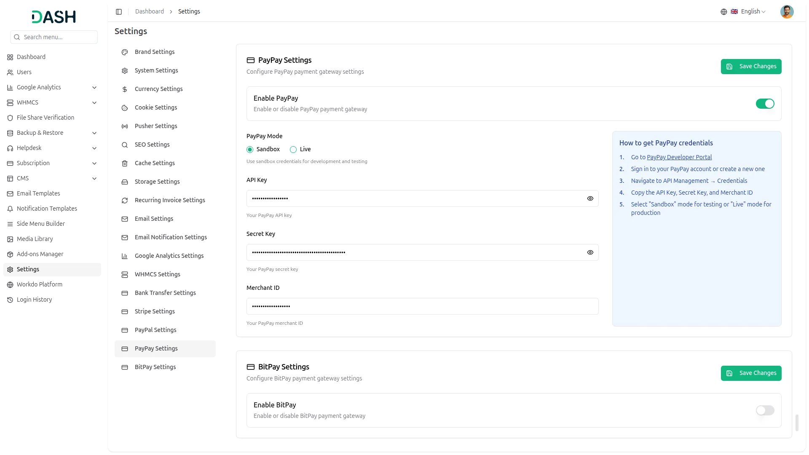
Task: Click the globe language icon
Action: 724,12
